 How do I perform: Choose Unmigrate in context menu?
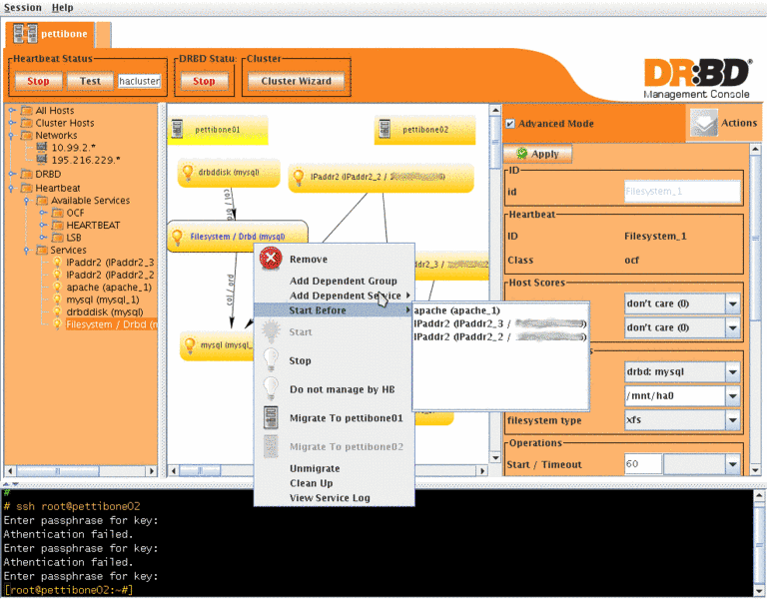315,468
